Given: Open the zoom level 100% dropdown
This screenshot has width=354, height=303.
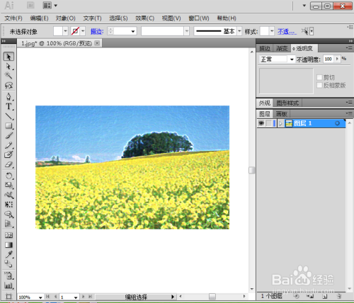Looking at the screenshot, I should point(40,297).
